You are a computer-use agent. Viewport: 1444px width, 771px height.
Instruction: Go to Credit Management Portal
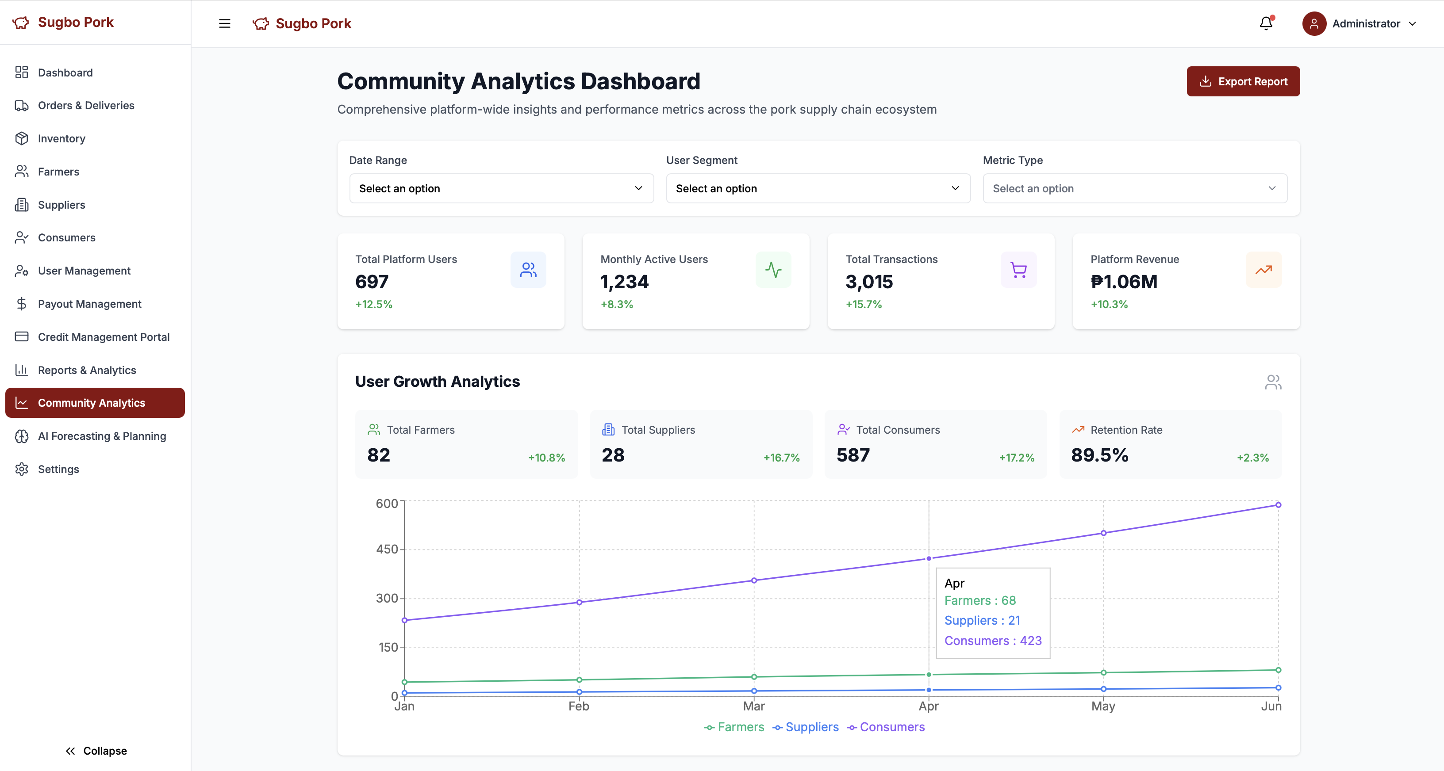click(x=103, y=337)
